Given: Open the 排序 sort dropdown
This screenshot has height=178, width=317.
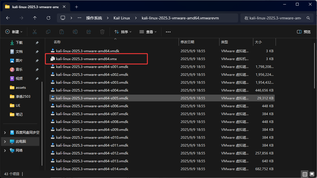Looking at the screenshot, I should coord(123,32).
